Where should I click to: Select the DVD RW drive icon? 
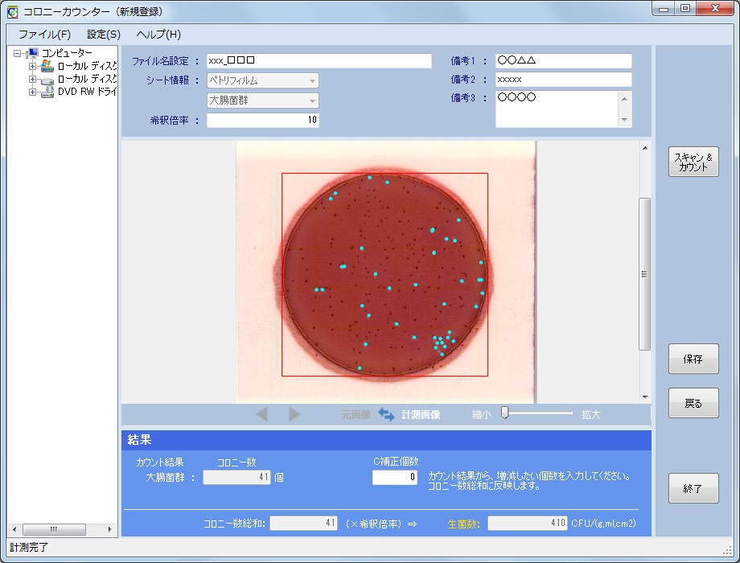click(x=47, y=92)
